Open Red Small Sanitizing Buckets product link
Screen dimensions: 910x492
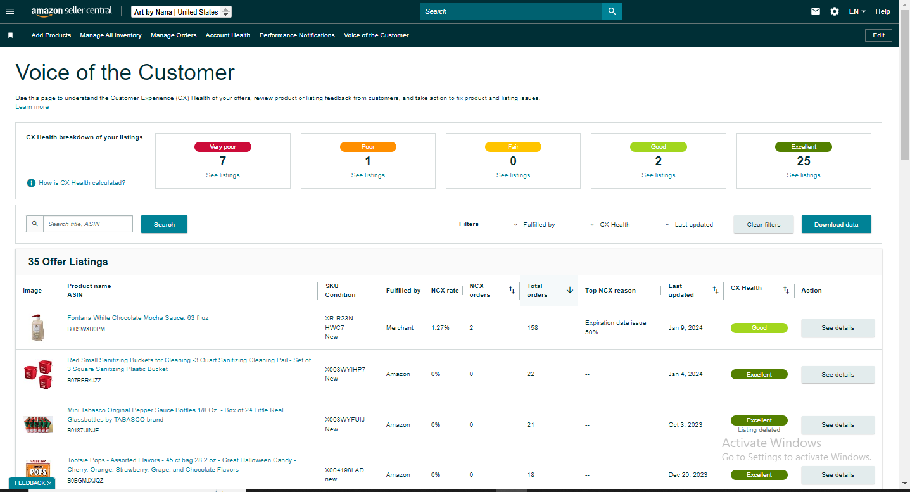[189, 365]
